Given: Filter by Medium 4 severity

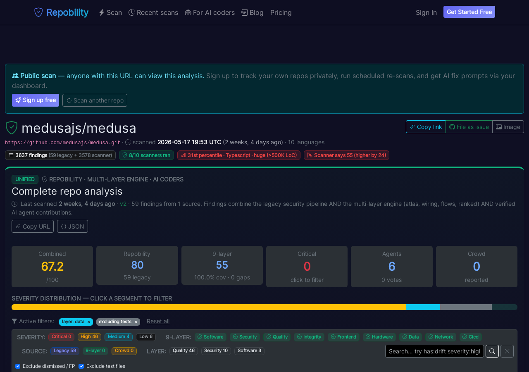Looking at the screenshot, I should click(x=119, y=337).
